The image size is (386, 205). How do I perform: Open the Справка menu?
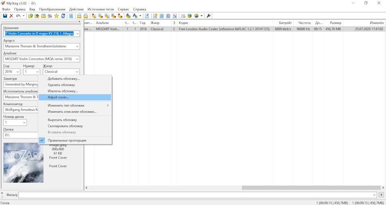coord(140,9)
